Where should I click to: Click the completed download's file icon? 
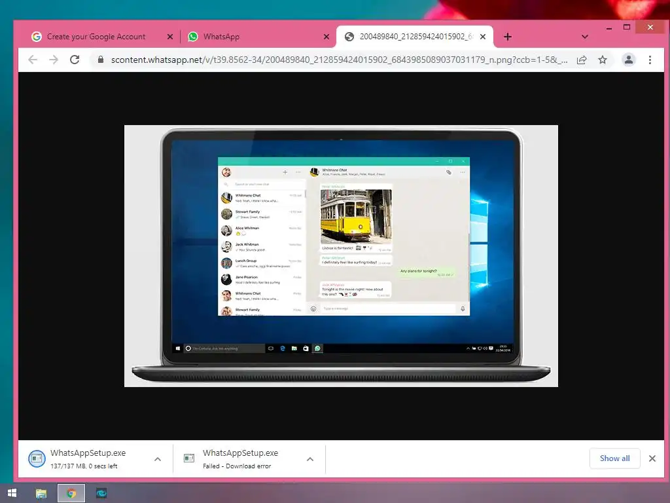point(37,458)
